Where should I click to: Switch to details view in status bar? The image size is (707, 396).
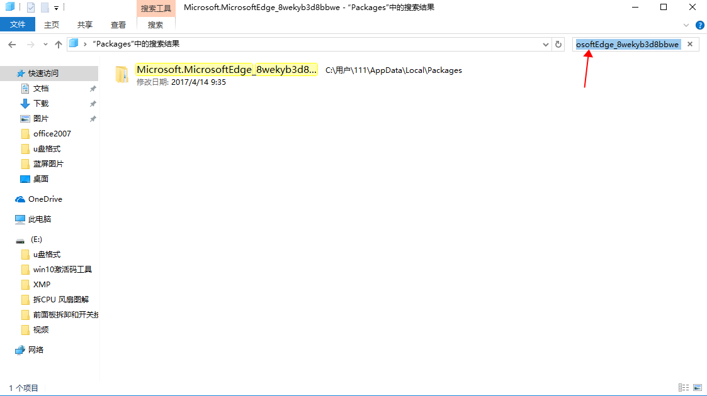pyautogui.click(x=684, y=387)
